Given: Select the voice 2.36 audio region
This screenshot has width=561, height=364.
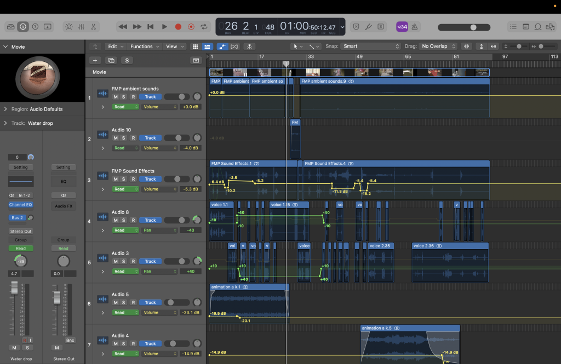Looking at the screenshot, I should tap(450, 263).
